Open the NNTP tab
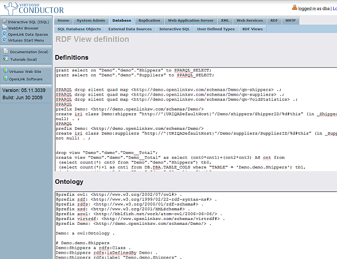Screen dimensions: 337x259 coord(291,20)
